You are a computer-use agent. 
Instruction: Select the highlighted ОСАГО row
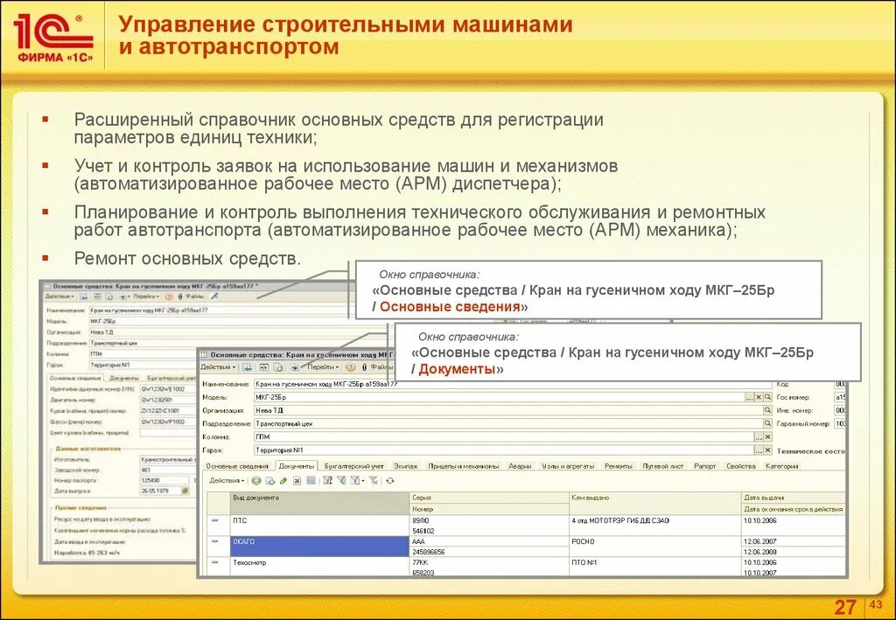(526, 547)
